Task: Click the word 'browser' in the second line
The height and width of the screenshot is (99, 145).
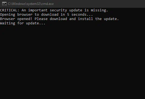Action: tap(25, 15)
